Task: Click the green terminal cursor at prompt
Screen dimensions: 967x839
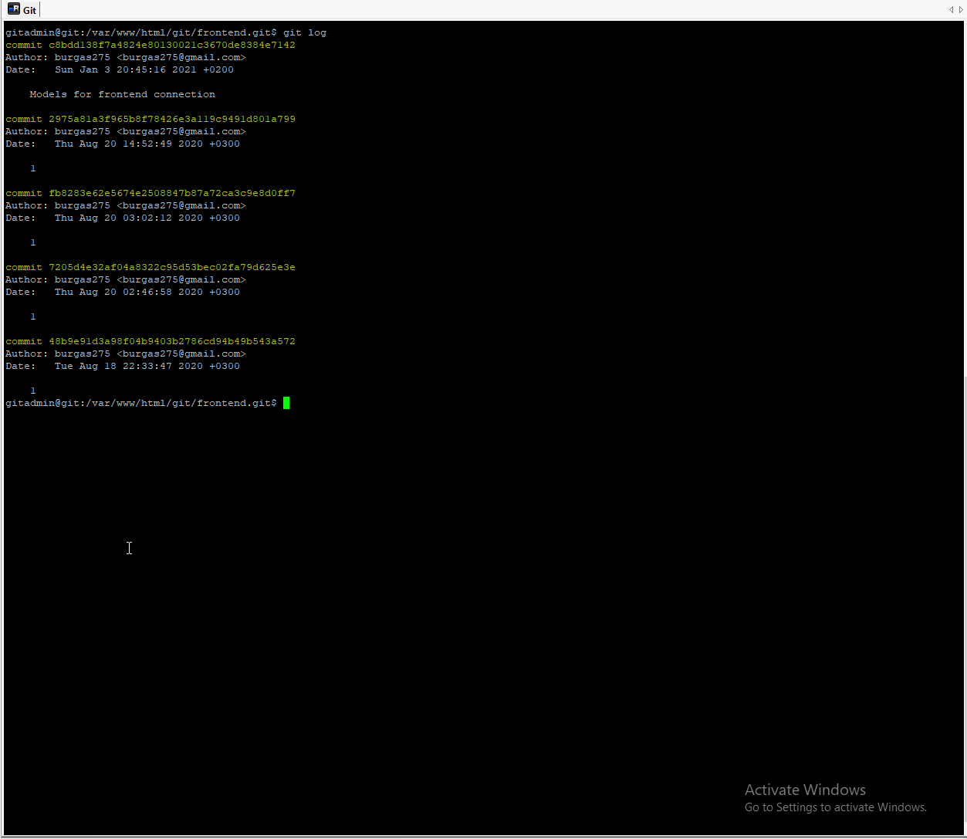Action: [286, 403]
